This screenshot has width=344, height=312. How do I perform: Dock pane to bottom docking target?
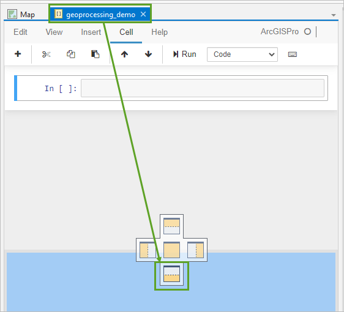(x=171, y=273)
